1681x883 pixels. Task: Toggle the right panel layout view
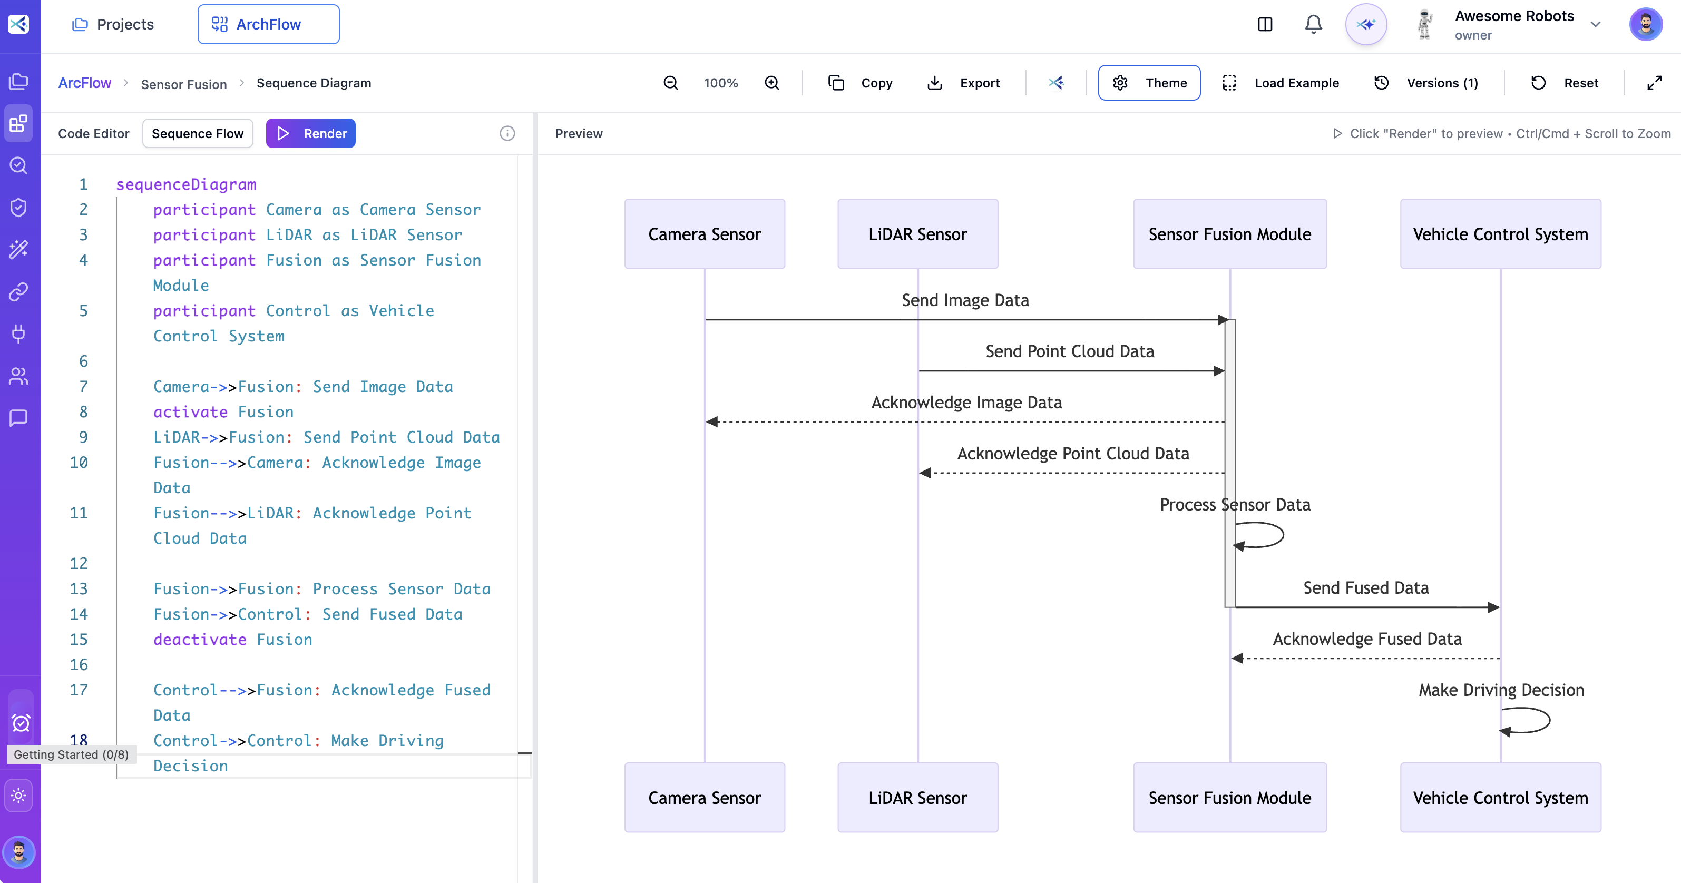click(1265, 24)
